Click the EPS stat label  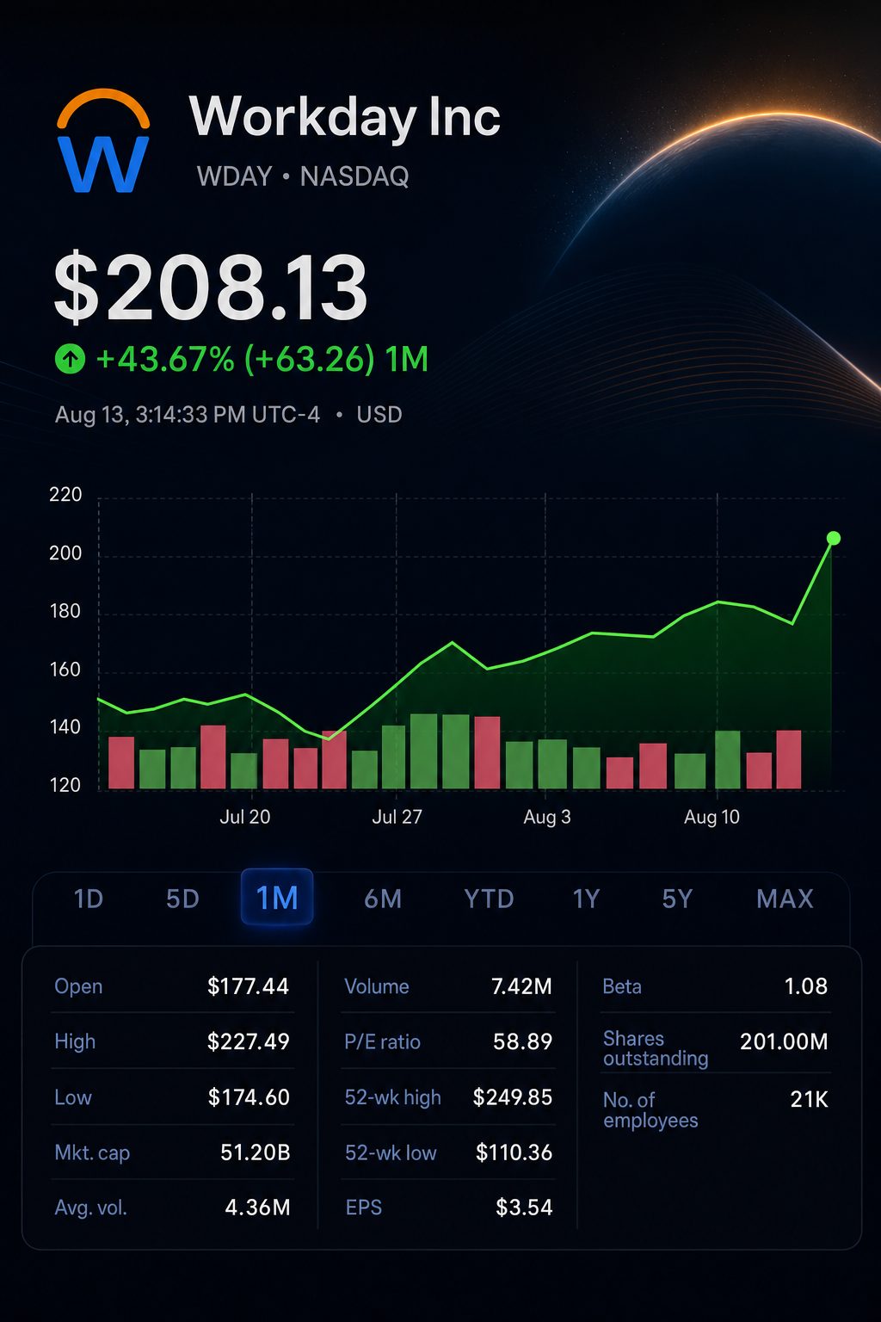tap(363, 1208)
